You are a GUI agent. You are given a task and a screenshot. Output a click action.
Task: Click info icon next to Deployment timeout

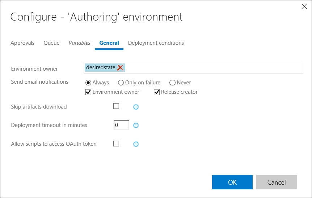click(136, 126)
